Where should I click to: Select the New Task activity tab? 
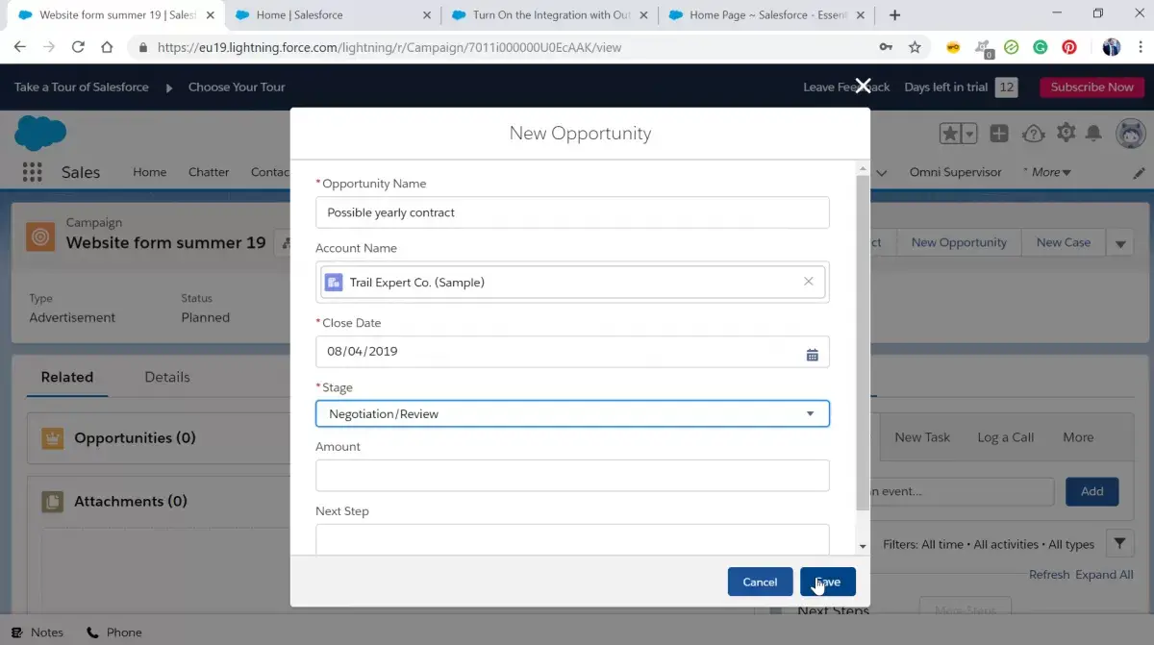tap(922, 437)
